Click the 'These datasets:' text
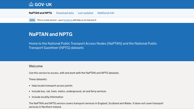The height and width of the screenshot is (109, 194). pyautogui.click(x=38, y=79)
